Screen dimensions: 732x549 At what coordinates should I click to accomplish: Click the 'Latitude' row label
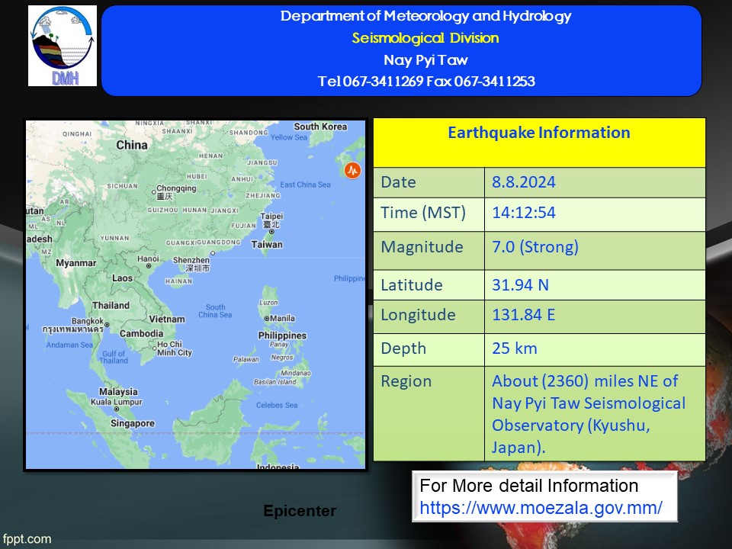[x=411, y=284]
